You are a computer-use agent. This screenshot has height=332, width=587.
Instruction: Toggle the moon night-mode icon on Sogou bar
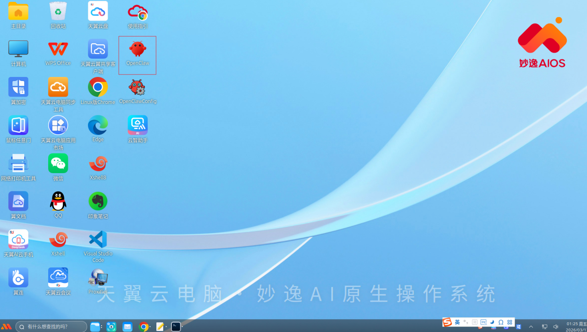tap(492, 322)
